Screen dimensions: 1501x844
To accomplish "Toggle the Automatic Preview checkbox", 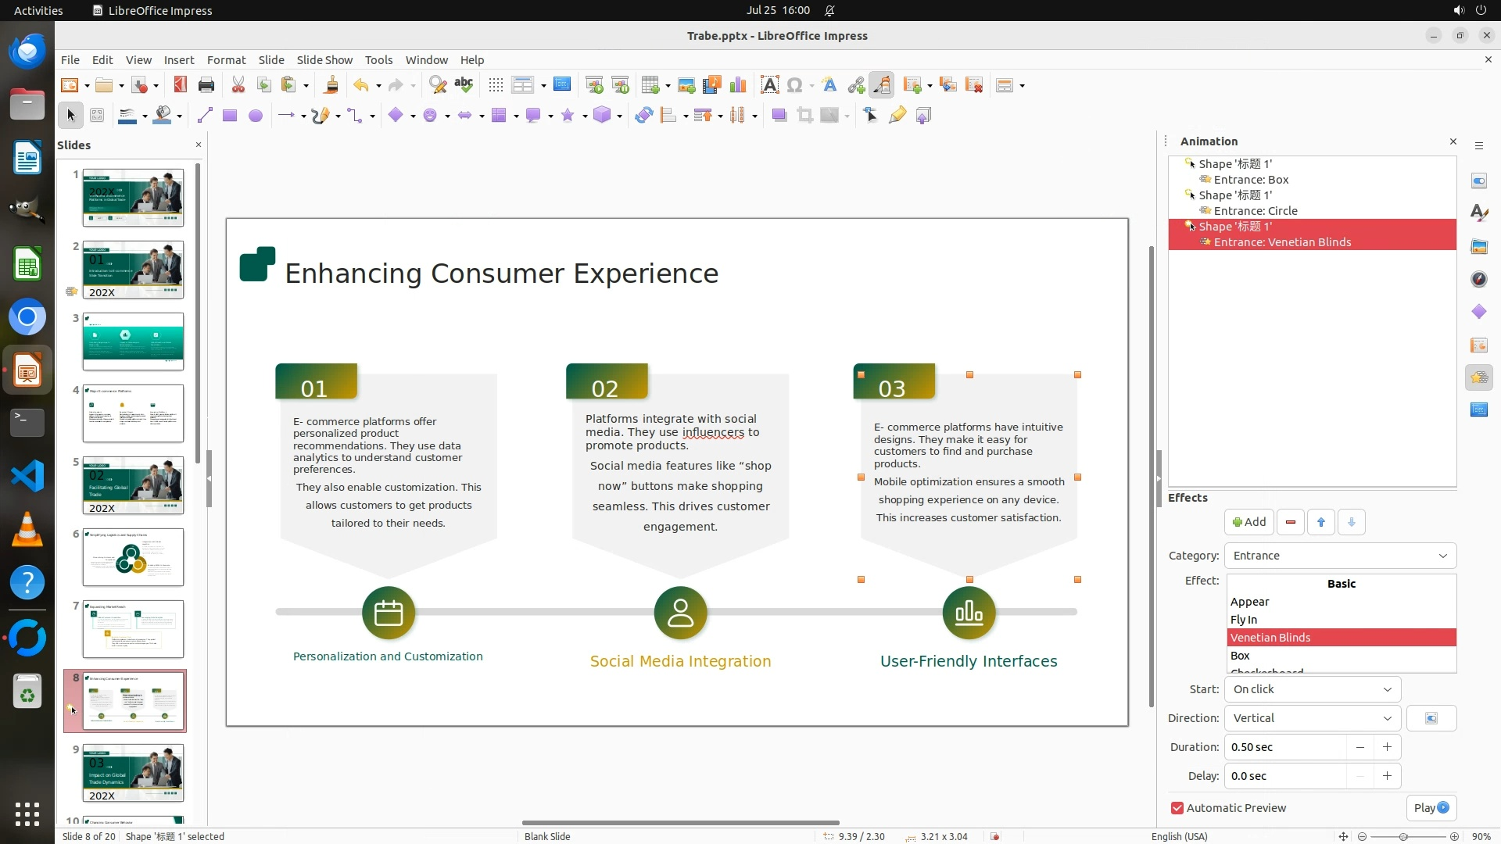I will pyautogui.click(x=1177, y=808).
